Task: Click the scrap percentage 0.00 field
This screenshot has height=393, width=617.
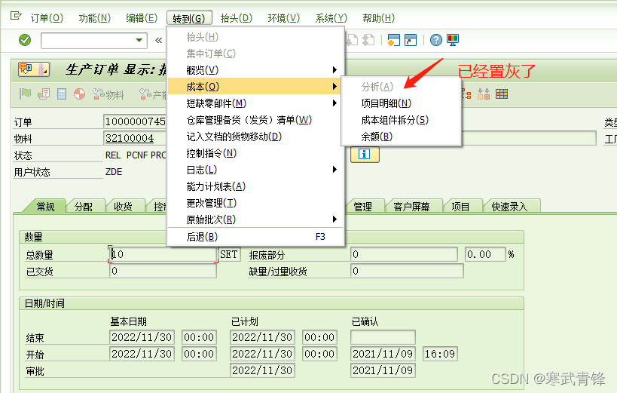Action: pyautogui.click(x=485, y=254)
